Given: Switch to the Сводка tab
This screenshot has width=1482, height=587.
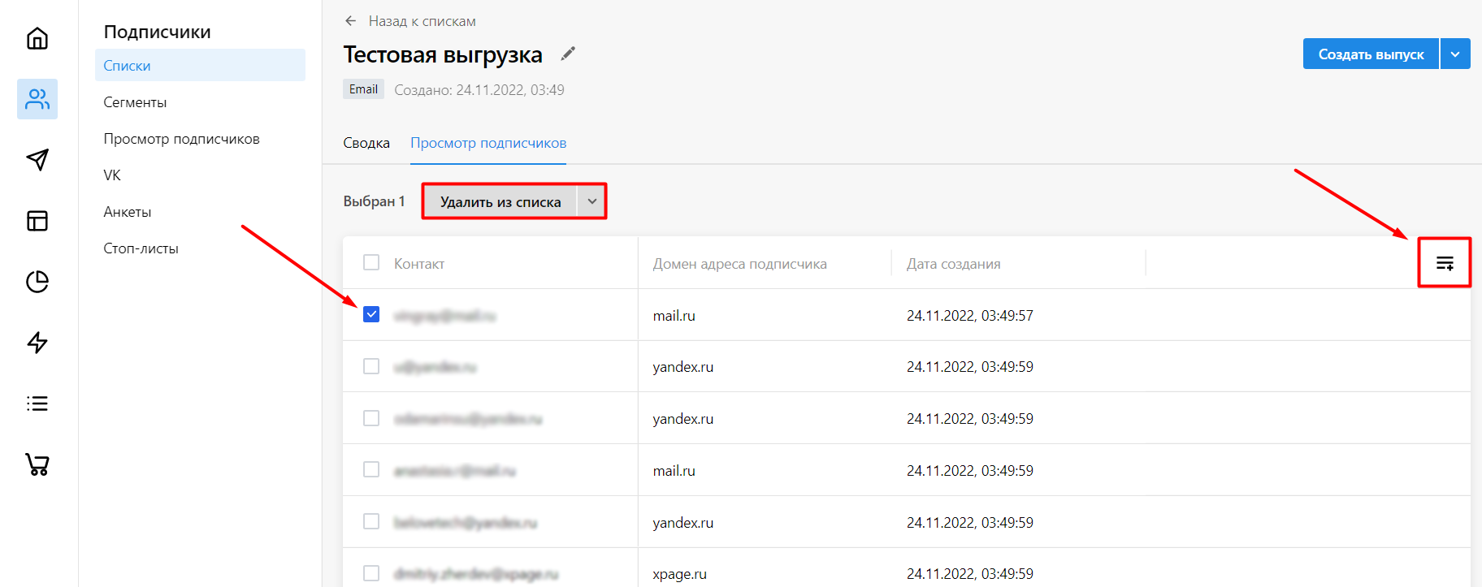Looking at the screenshot, I should [x=366, y=143].
